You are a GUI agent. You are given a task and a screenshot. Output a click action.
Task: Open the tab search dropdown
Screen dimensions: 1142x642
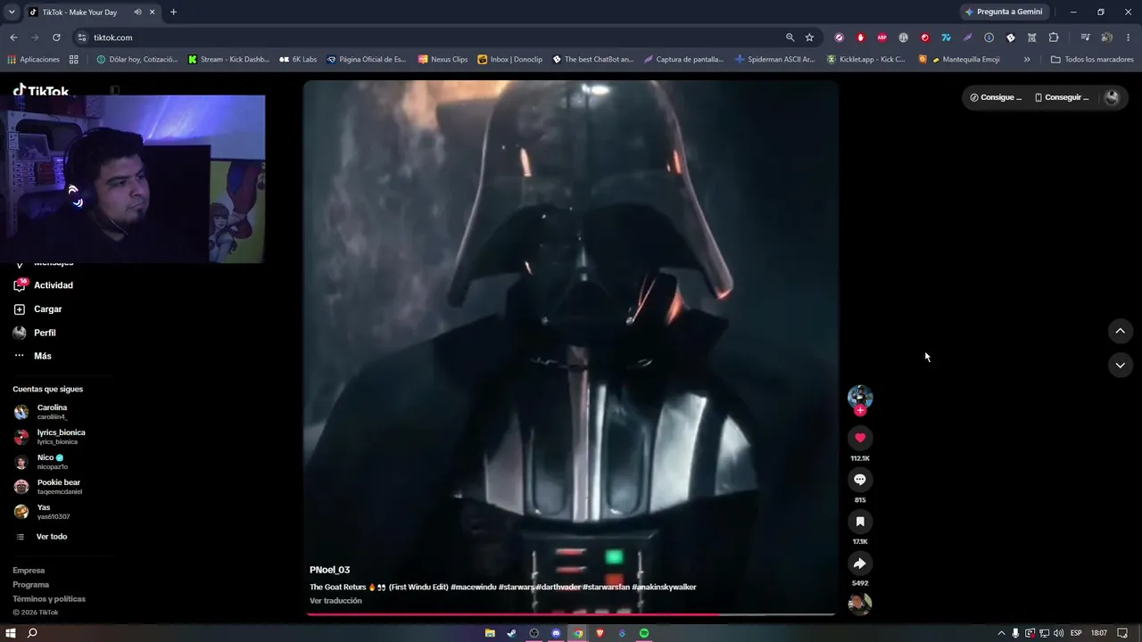pos(12,12)
